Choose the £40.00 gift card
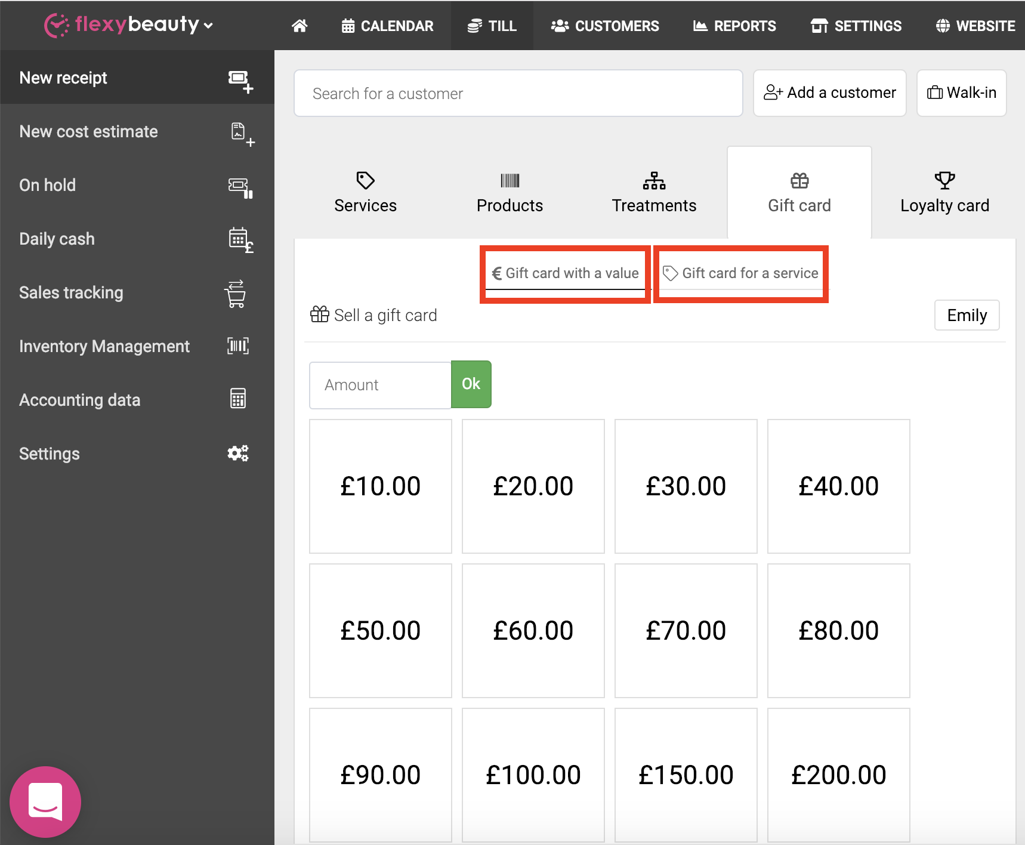The width and height of the screenshot is (1025, 845). (x=839, y=486)
